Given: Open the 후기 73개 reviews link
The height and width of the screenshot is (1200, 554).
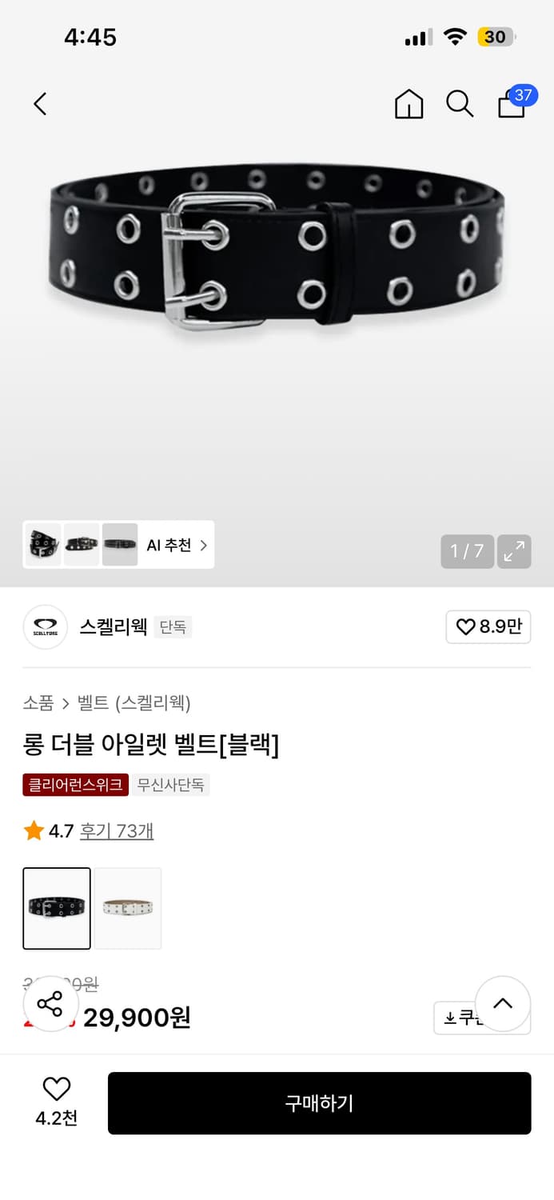Looking at the screenshot, I should (117, 831).
